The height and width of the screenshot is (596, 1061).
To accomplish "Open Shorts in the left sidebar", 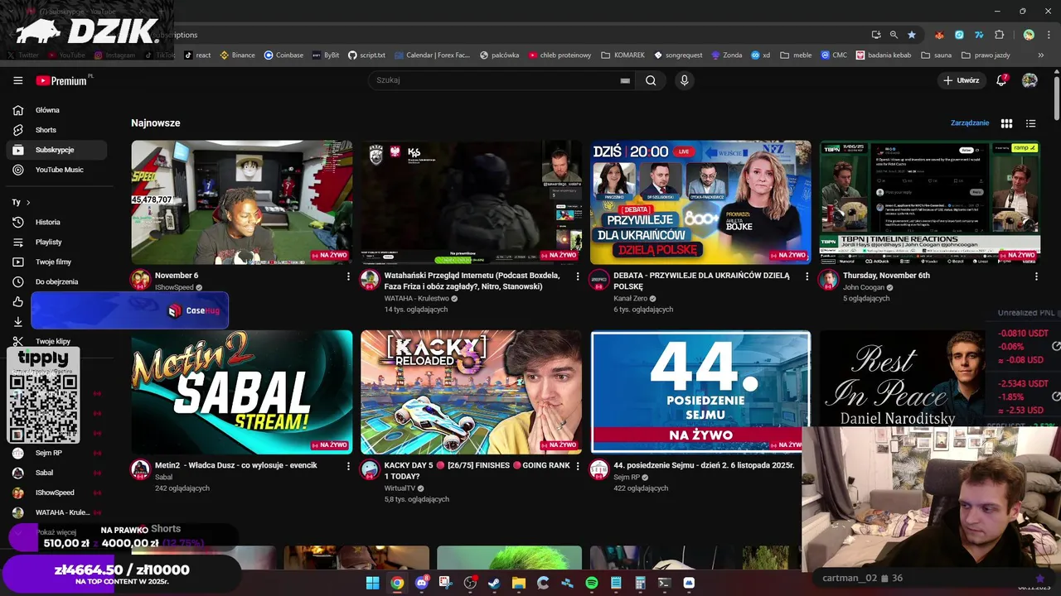I will pos(56,130).
